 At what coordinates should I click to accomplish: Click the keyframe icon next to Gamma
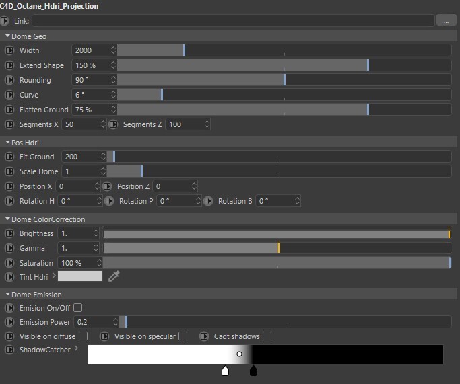point(9,248)
